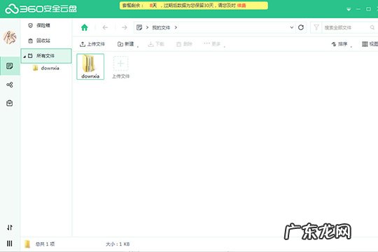Maximize the 360安全云盘 window
This screenshot has width=378, height=252.
pos(368,9)
